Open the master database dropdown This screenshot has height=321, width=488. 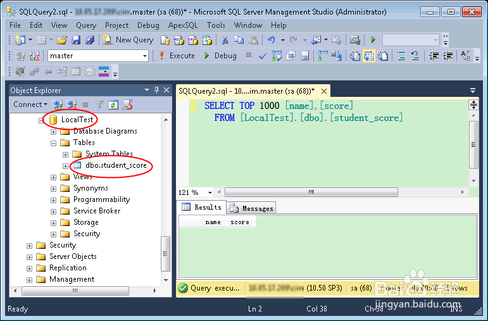145,56
